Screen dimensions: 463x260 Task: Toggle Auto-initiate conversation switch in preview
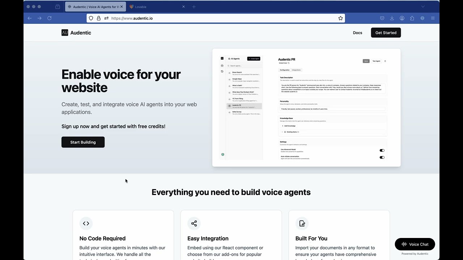pyautogui.click(x=382, y=157)
